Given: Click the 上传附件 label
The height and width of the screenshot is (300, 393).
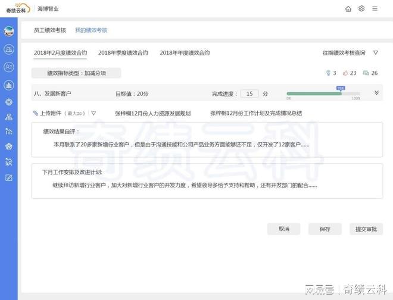Looking at the screenshot, I should (x=51, y=113).
